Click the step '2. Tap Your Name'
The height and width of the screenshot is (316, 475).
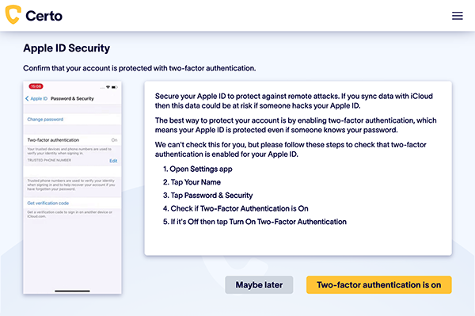tap(192, 182)
